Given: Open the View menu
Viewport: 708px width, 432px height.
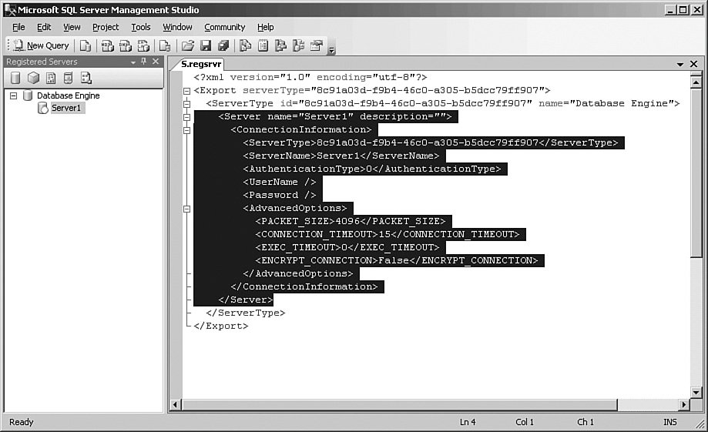Looking at the screenshot, I should click(72, 27).
